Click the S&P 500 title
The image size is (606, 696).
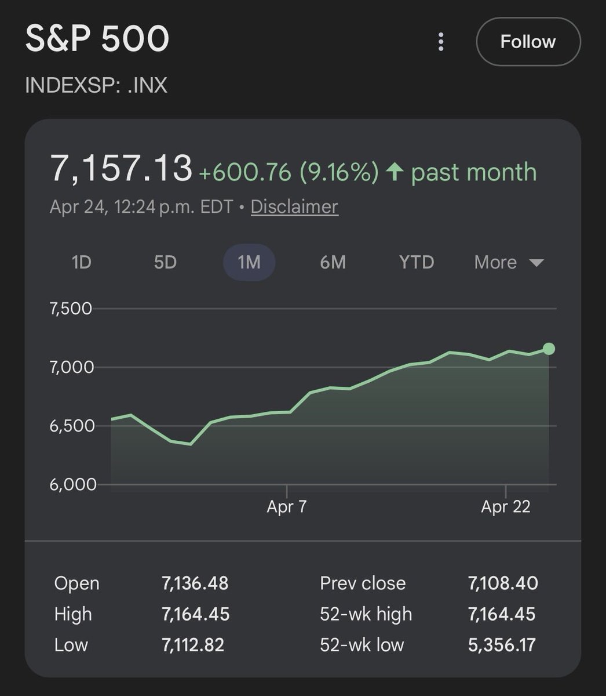97,40
